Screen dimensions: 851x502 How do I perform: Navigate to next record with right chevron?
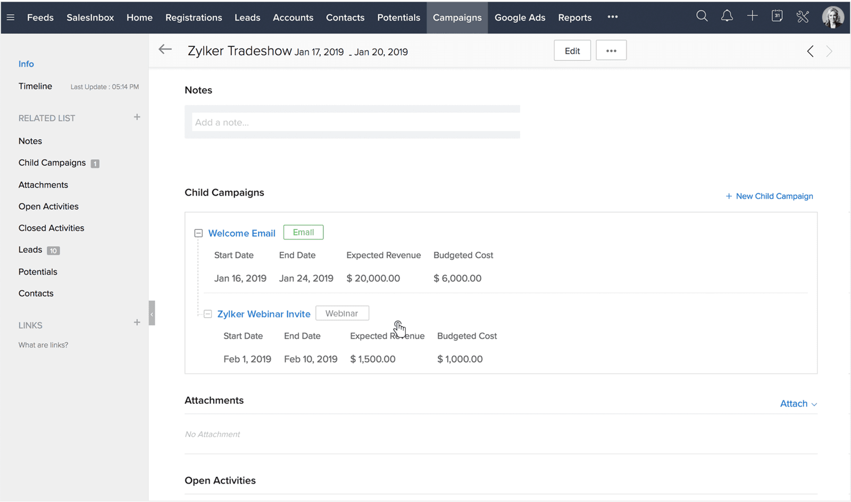pos(829,51)
